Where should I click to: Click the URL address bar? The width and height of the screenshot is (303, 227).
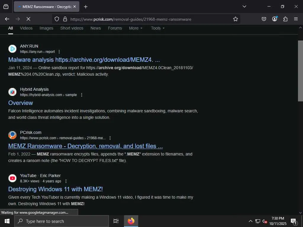146,19
